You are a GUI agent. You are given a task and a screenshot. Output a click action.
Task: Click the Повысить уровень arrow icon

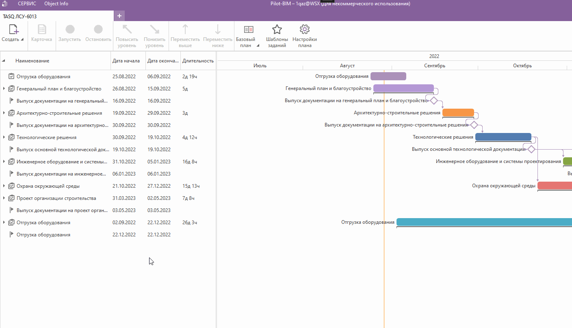pos(127,30)
